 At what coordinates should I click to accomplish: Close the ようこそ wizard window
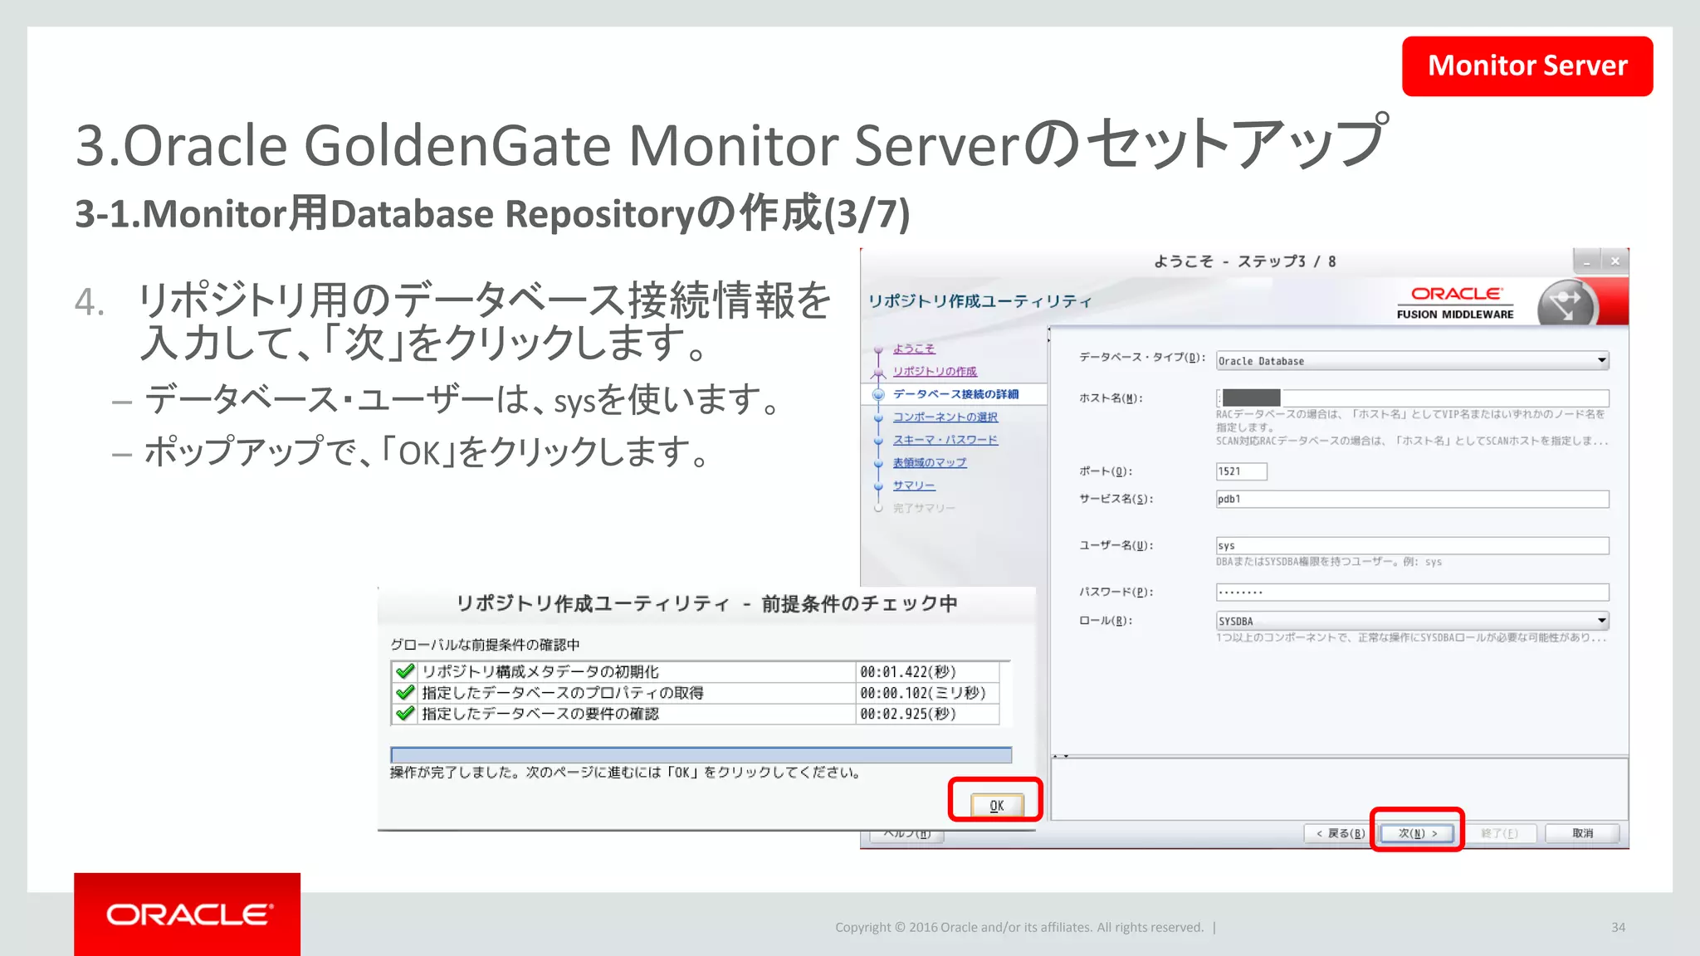[1615, 261]
